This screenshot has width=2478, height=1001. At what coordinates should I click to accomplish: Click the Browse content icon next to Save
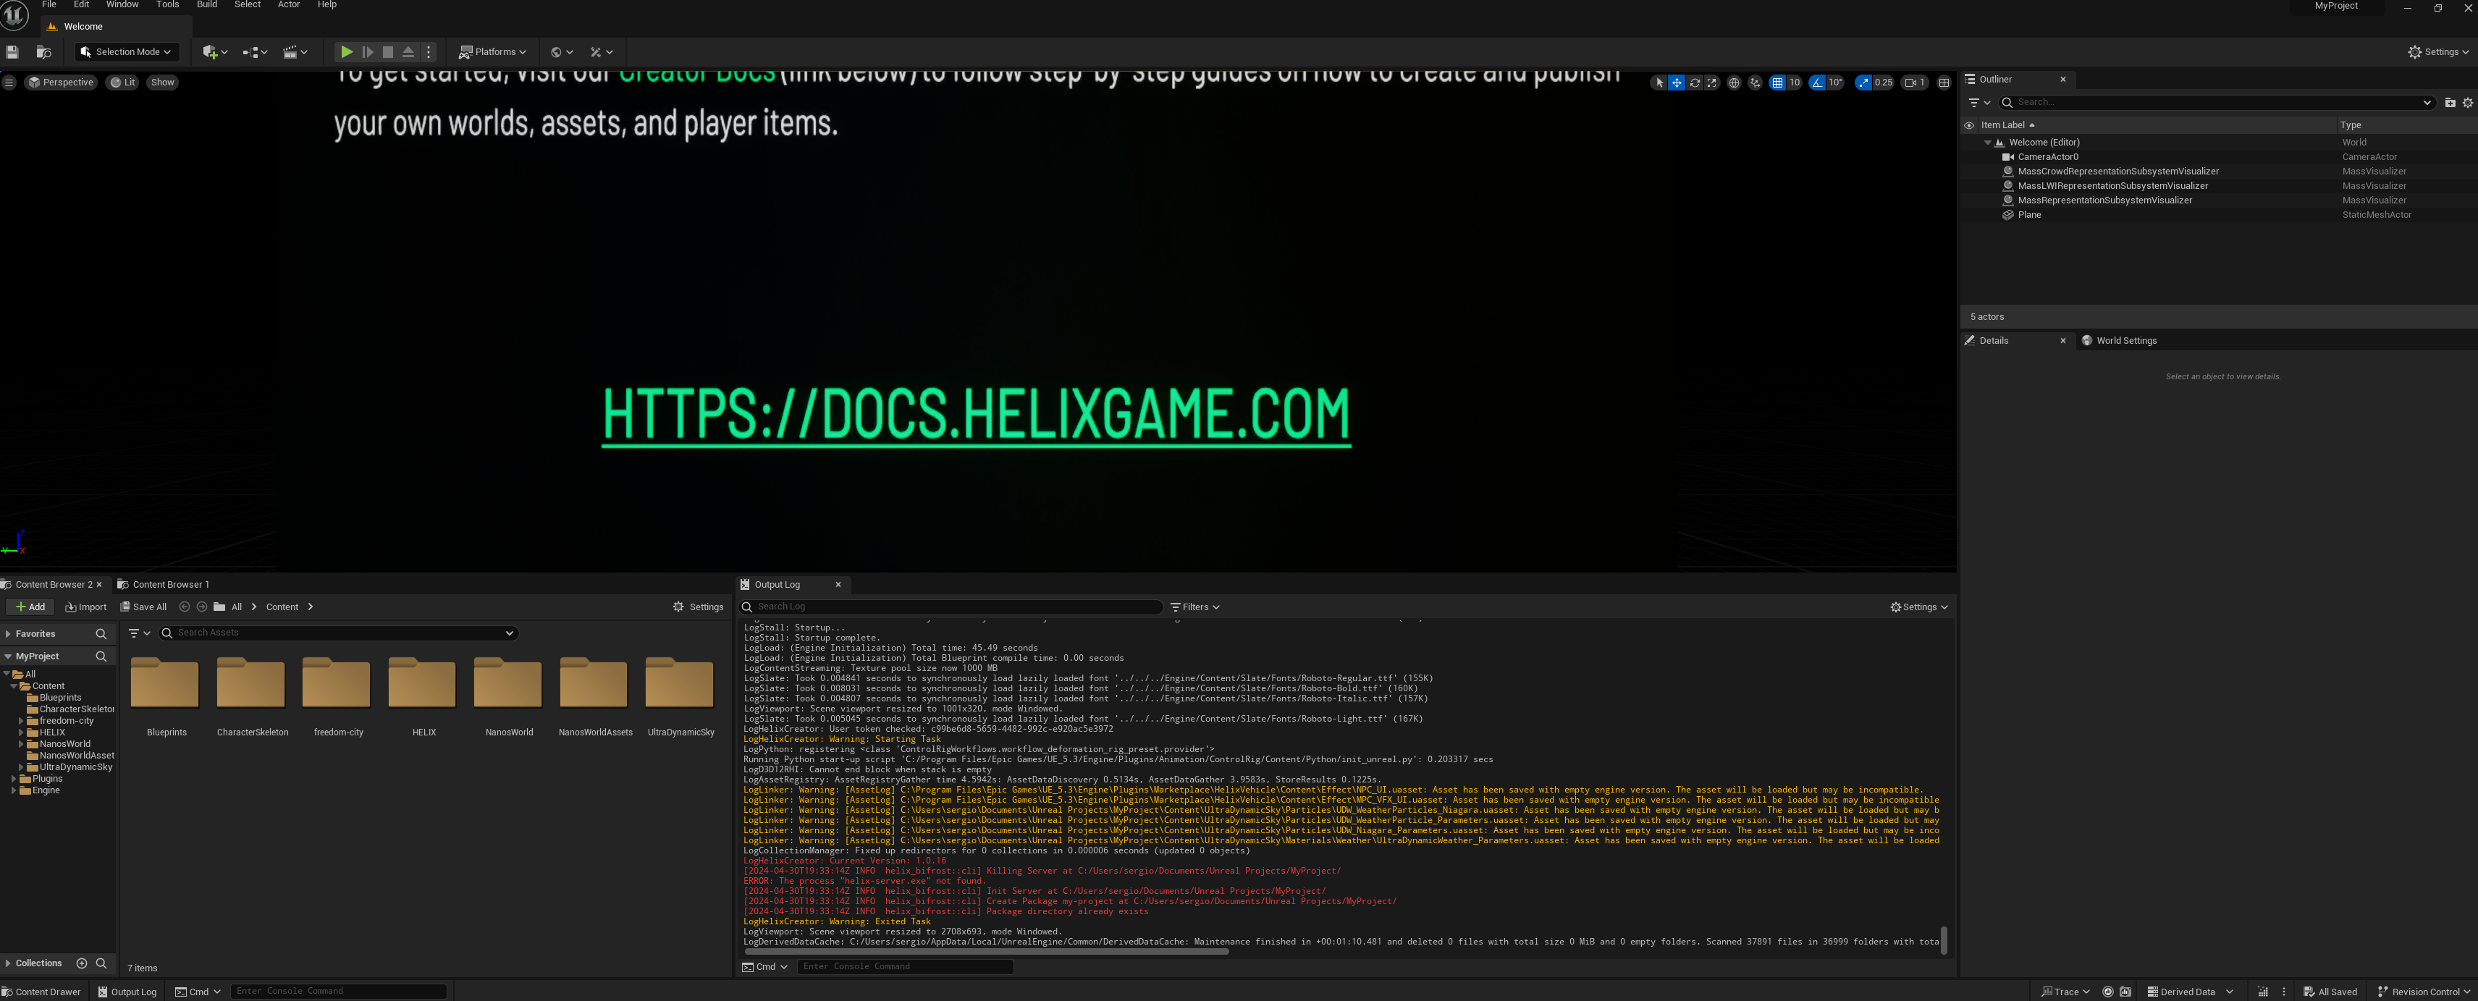(x=43, y=52)
